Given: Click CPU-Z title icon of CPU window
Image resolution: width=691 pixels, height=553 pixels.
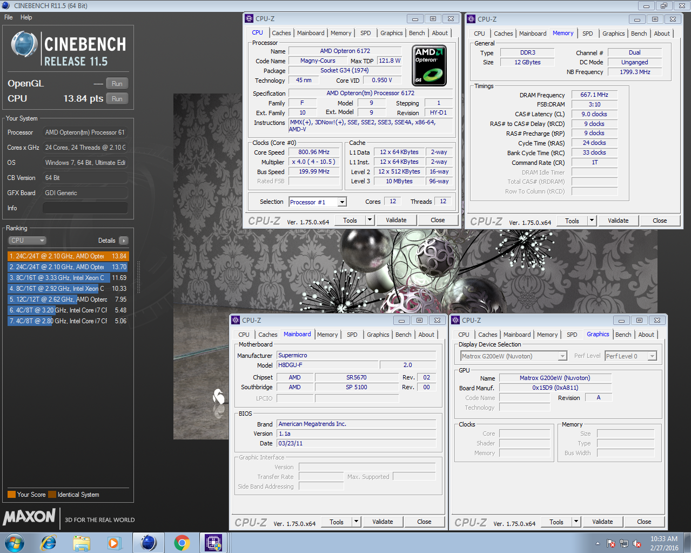Looking at the screenshot, I should click(x=249, y=18).
